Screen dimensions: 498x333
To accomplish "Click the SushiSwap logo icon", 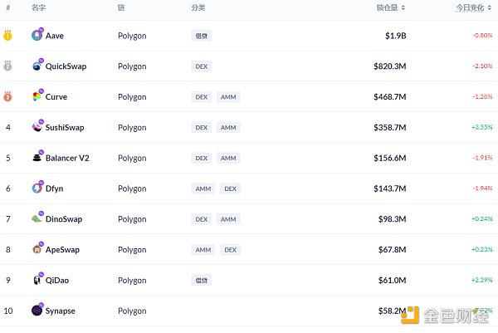I will tap(37, 127).
